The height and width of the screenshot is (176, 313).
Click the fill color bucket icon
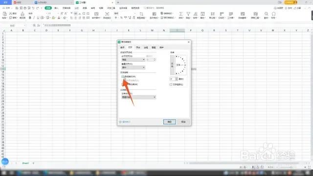53,18
